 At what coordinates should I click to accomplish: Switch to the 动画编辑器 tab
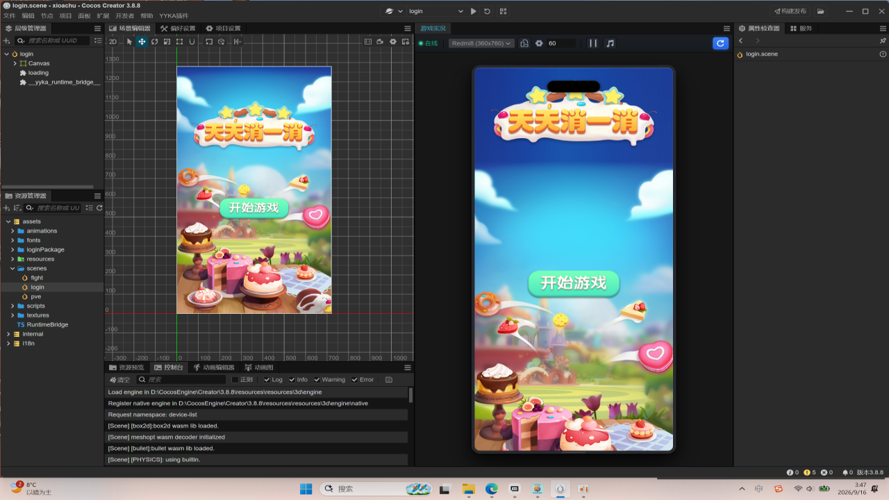[214, 367]
